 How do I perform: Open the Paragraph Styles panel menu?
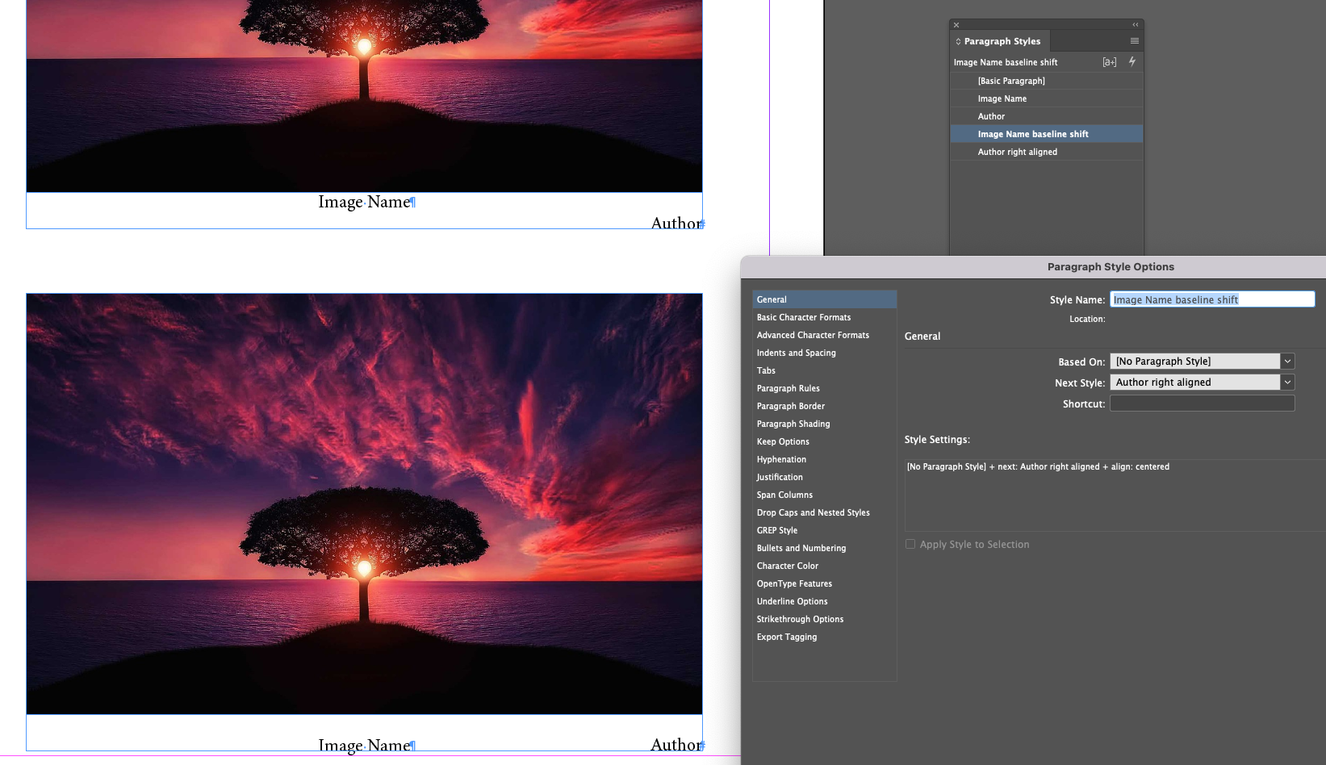(1134, 40)
